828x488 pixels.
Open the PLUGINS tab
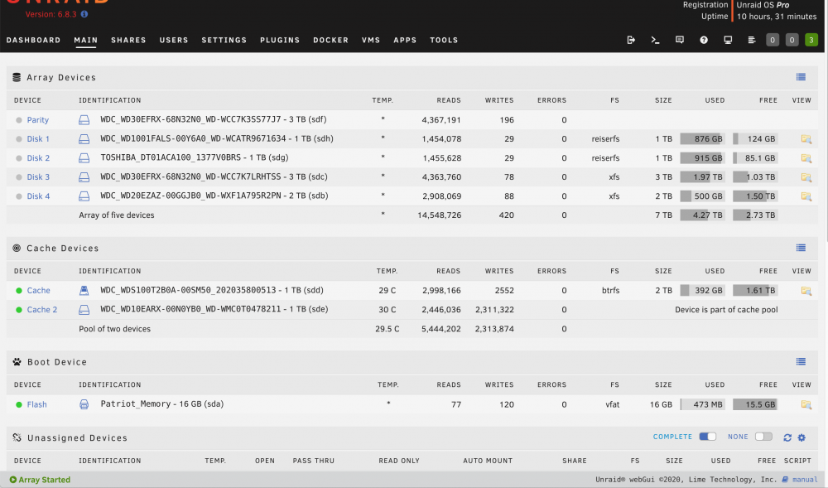click(x=280, y=40)
